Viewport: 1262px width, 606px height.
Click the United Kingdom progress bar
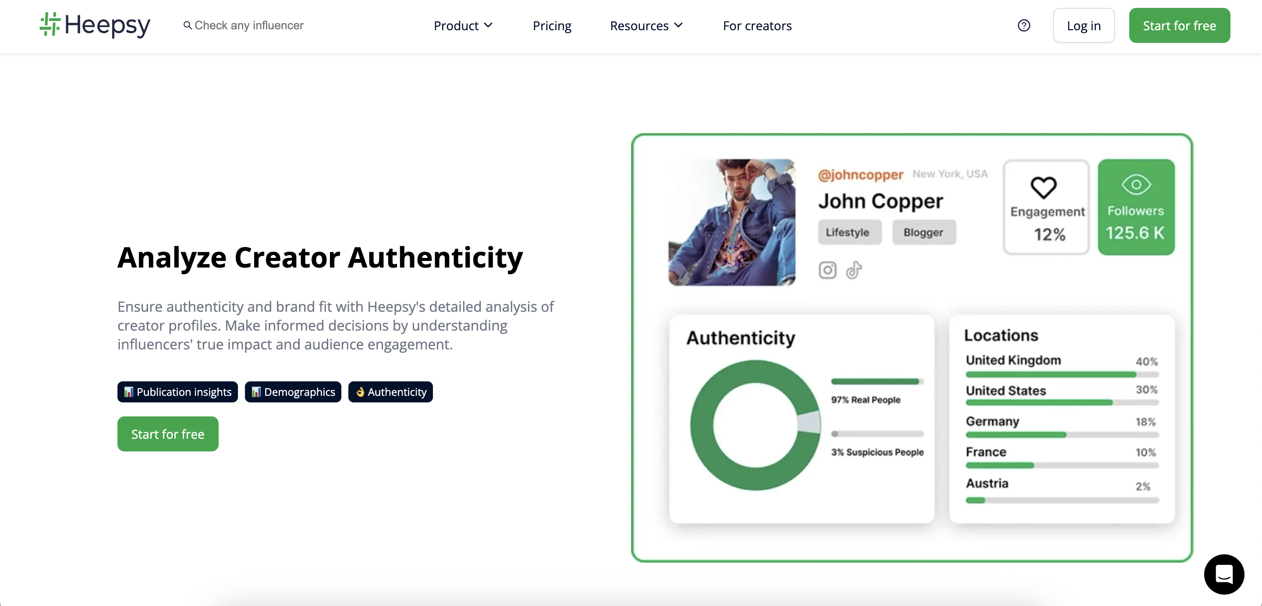click(x=1062, y=374)
